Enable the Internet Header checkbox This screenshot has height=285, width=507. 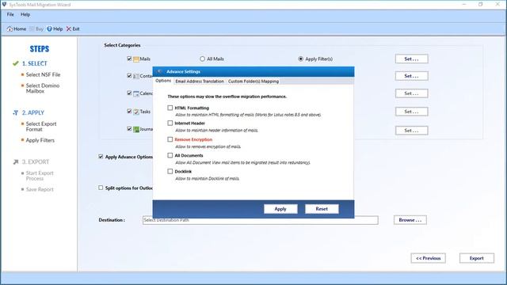170,123
